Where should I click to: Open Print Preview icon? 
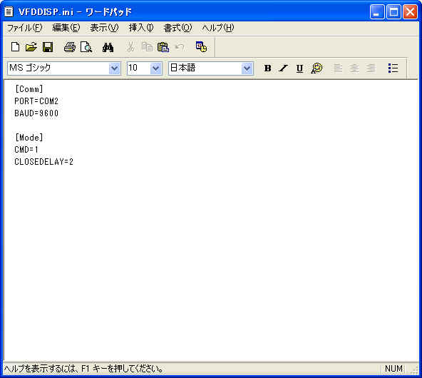(86, 47)
